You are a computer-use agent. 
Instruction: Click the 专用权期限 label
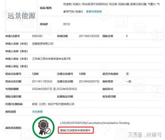pos(12,89)
